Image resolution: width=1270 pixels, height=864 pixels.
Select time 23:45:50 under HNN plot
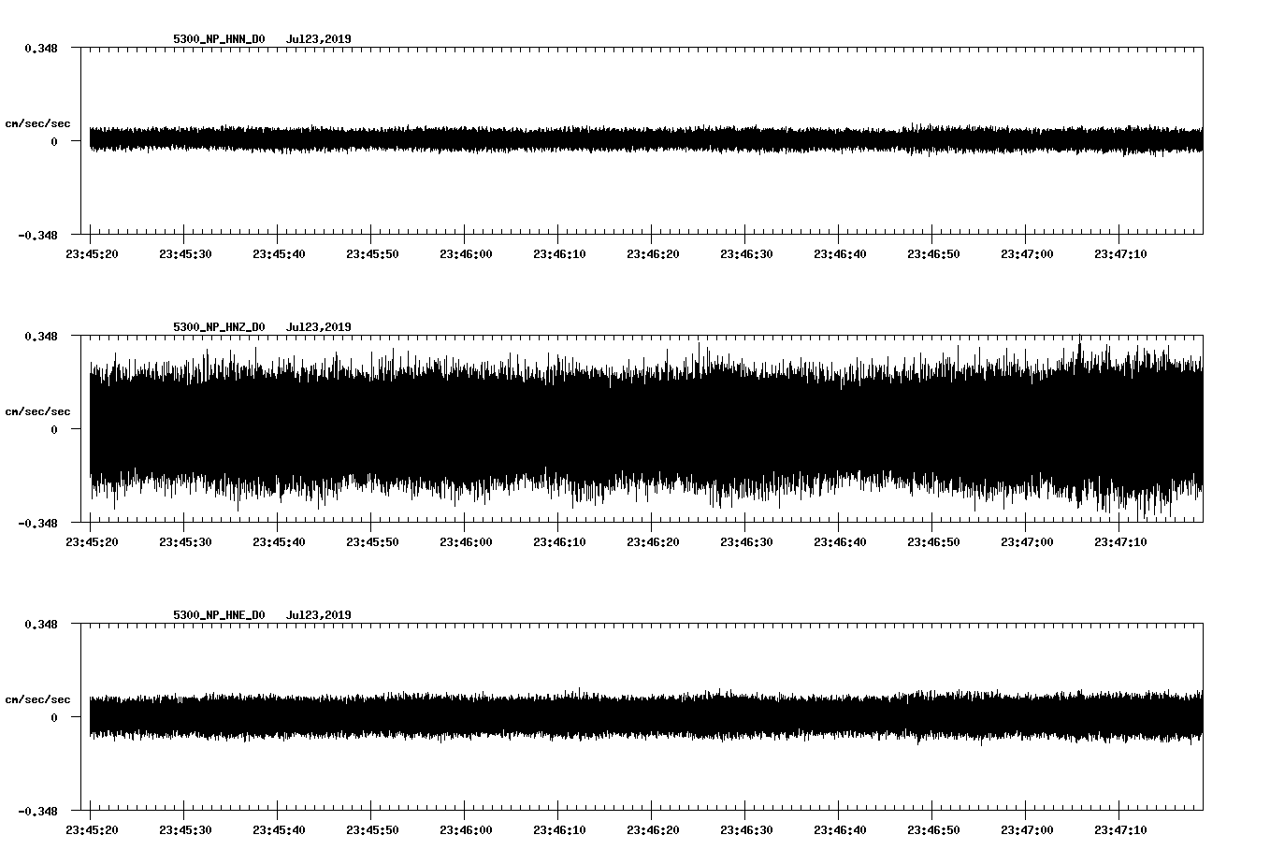(x=372, y=254)
